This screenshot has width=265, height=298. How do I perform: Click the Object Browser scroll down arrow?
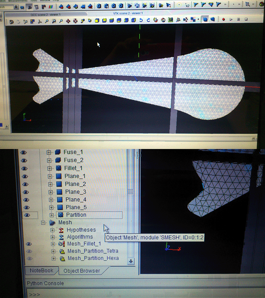[x=131, y=261]
